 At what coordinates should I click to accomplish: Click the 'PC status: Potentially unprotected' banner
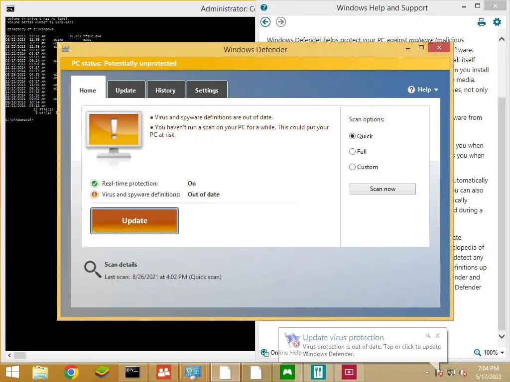click(x=255, y=63)
